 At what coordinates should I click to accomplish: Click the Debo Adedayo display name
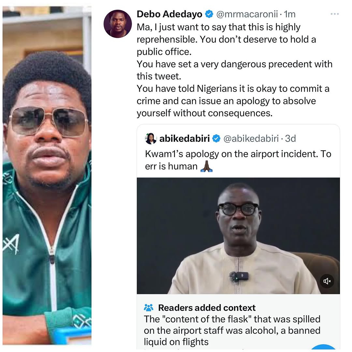(x=169, y=14)
